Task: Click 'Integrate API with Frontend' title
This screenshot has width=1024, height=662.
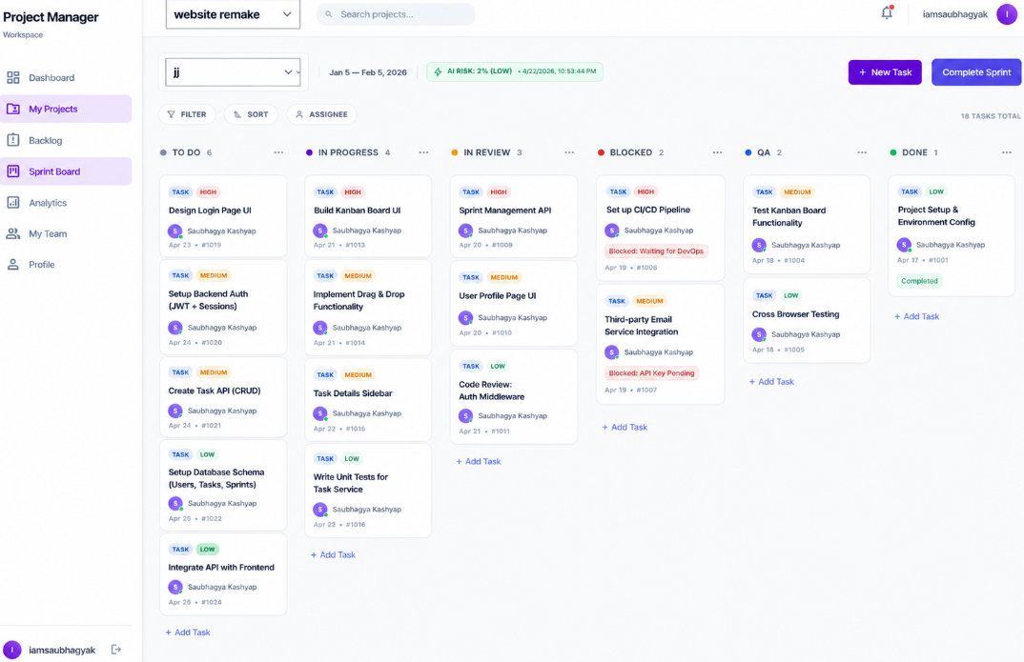Action: tap(221, 568)
